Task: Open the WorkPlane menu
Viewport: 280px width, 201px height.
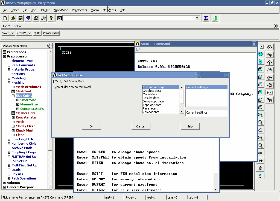Action: [x=61, y=10]
